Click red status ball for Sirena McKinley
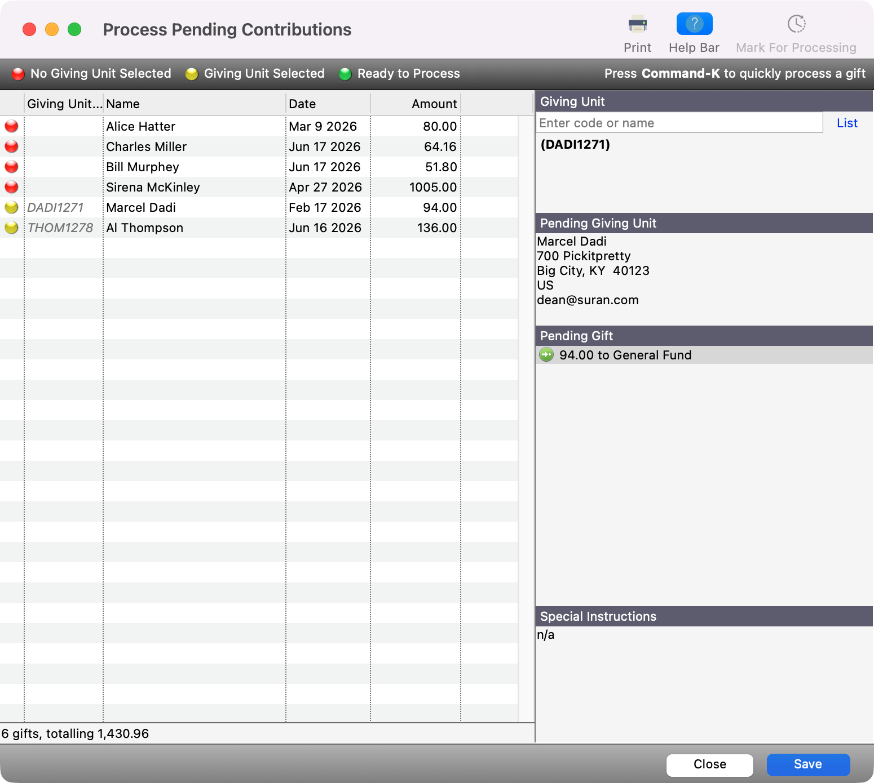874x783 pixels. click(x=11, y=187)
